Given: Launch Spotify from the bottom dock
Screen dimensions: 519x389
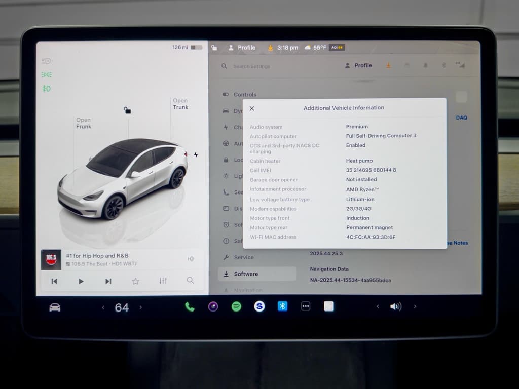Looking at the screenshot, I should click(x=236, y=306).
